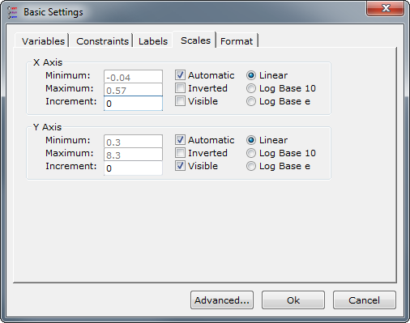
Task: Disable Y Axis Visible checkbox
Action: click(180, 166)
